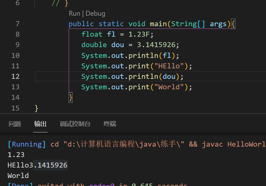Click the float keyword on line 8
Screen dimensions: 266x186
point(92,34)
